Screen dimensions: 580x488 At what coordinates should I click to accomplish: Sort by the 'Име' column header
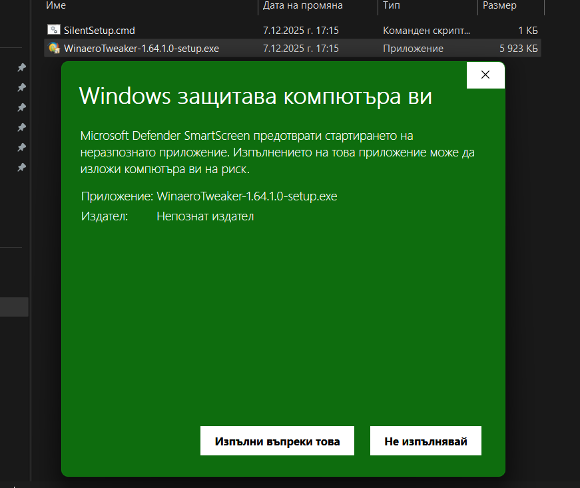(56, 5)
